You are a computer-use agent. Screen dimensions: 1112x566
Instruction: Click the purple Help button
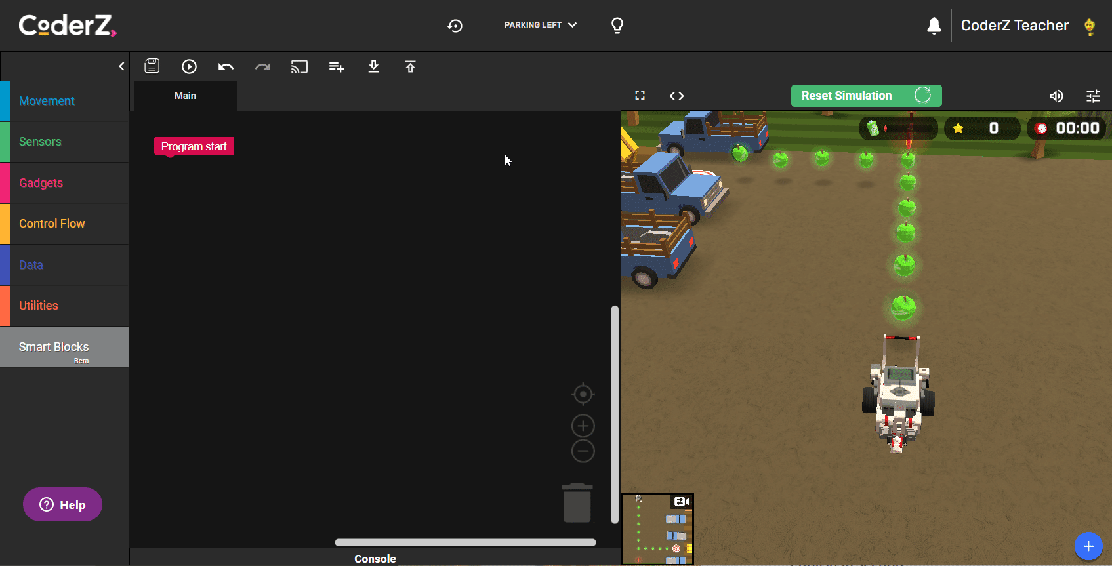tap(63, 504)
